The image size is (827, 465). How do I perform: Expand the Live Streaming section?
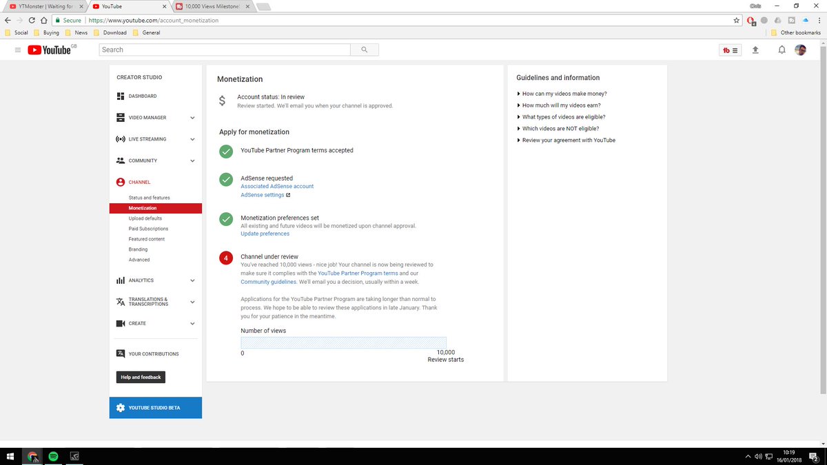192,139
